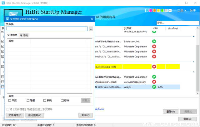This screenshot has width=200, height=127.
Task: Click the green run icon for v2rayN row
Action: (154, 87)
